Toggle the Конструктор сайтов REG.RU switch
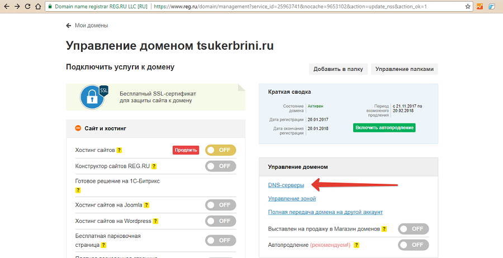This screenshot has width=503, height=258. tap(220, 166)
